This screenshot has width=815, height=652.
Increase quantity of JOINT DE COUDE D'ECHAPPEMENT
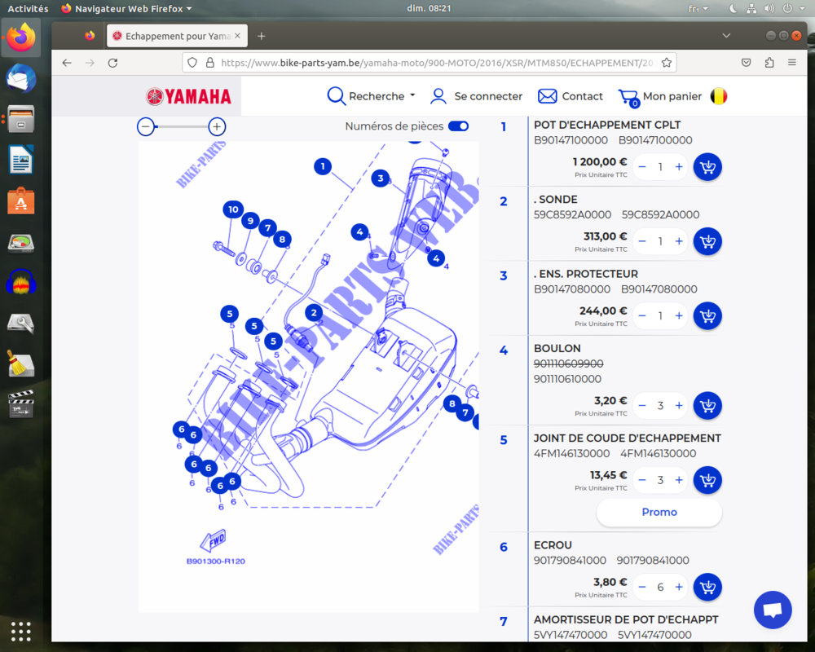(x=679, y=480)
